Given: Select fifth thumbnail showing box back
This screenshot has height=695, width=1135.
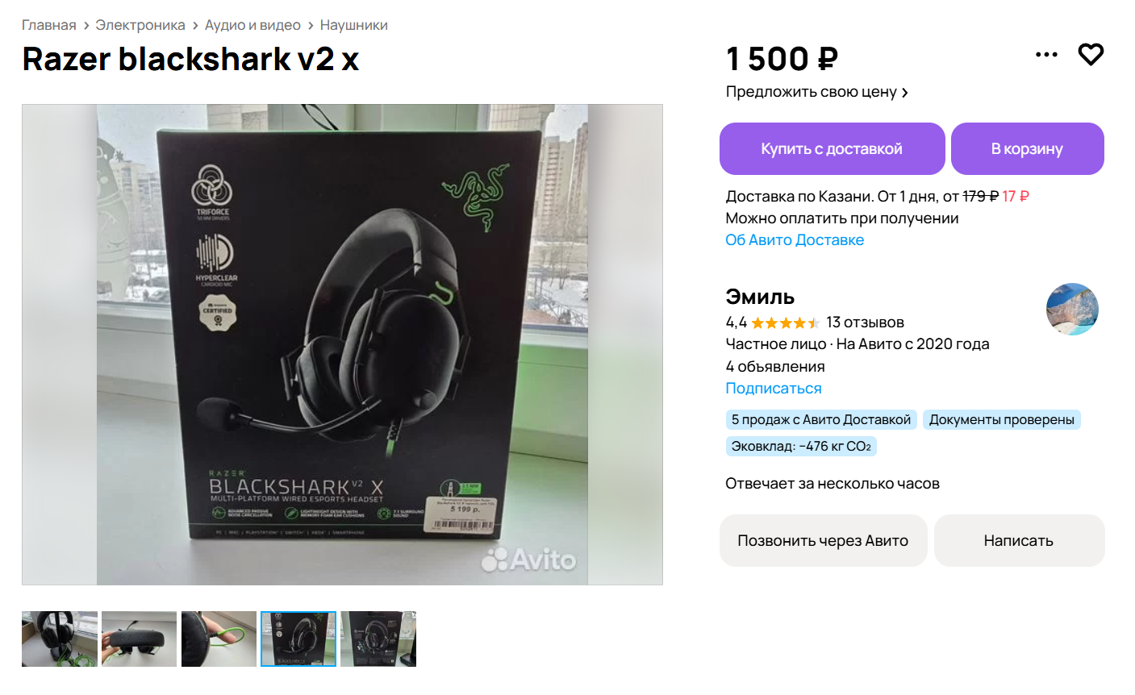Looking at the screenshot, I should pos(378,639).
